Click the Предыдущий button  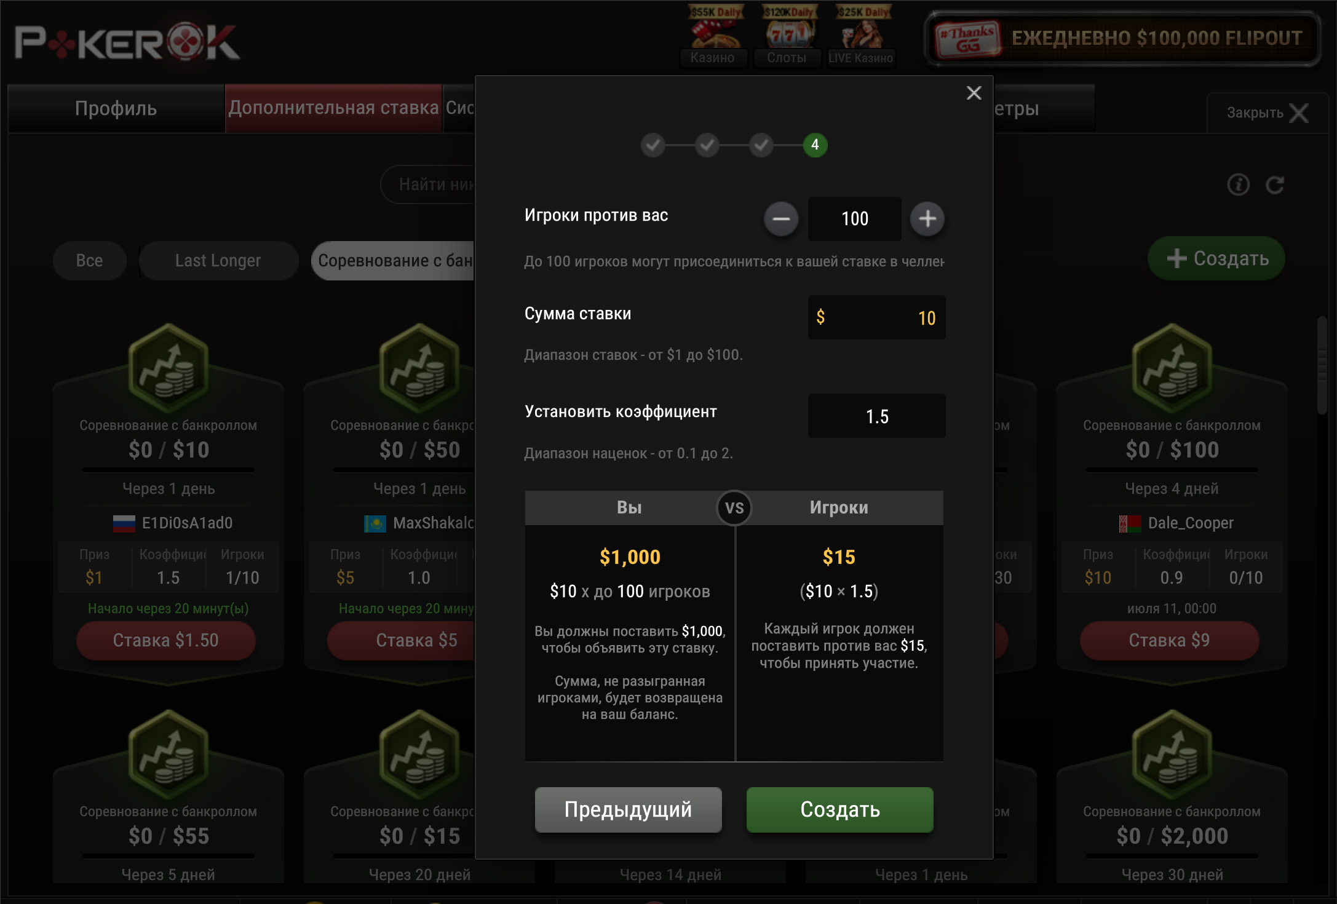(x=629, y=809)
